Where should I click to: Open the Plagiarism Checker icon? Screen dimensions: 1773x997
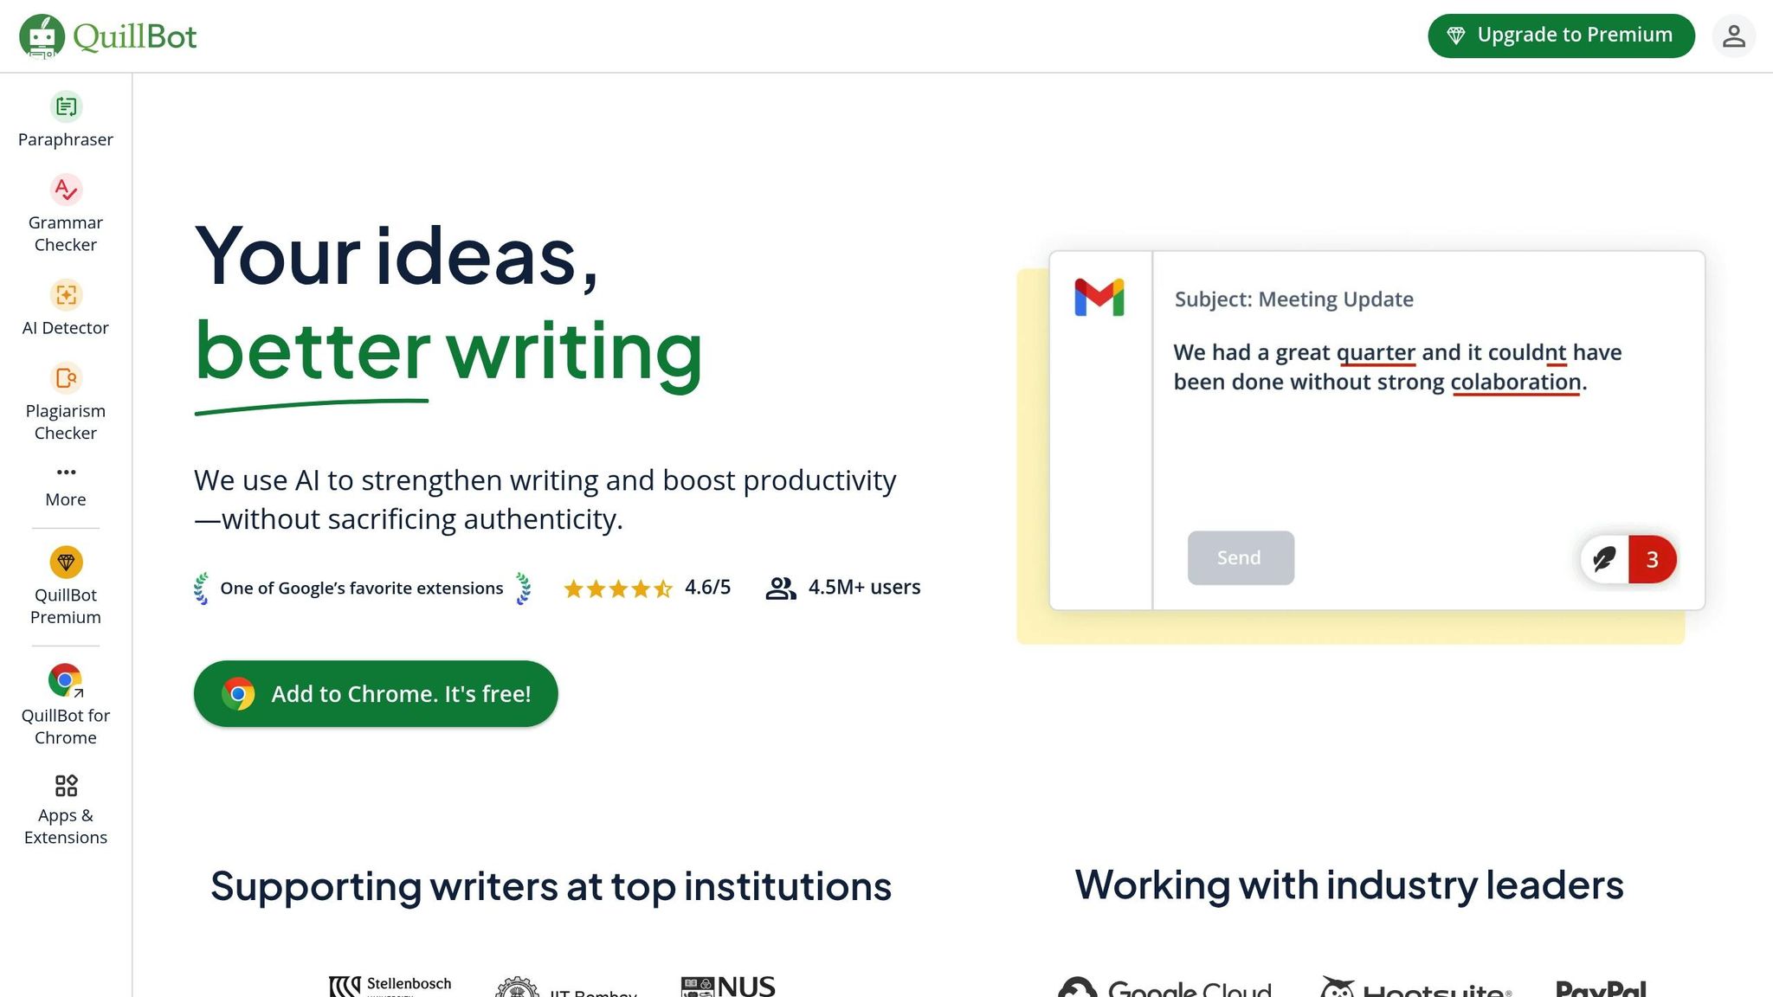tap(66, 378)
